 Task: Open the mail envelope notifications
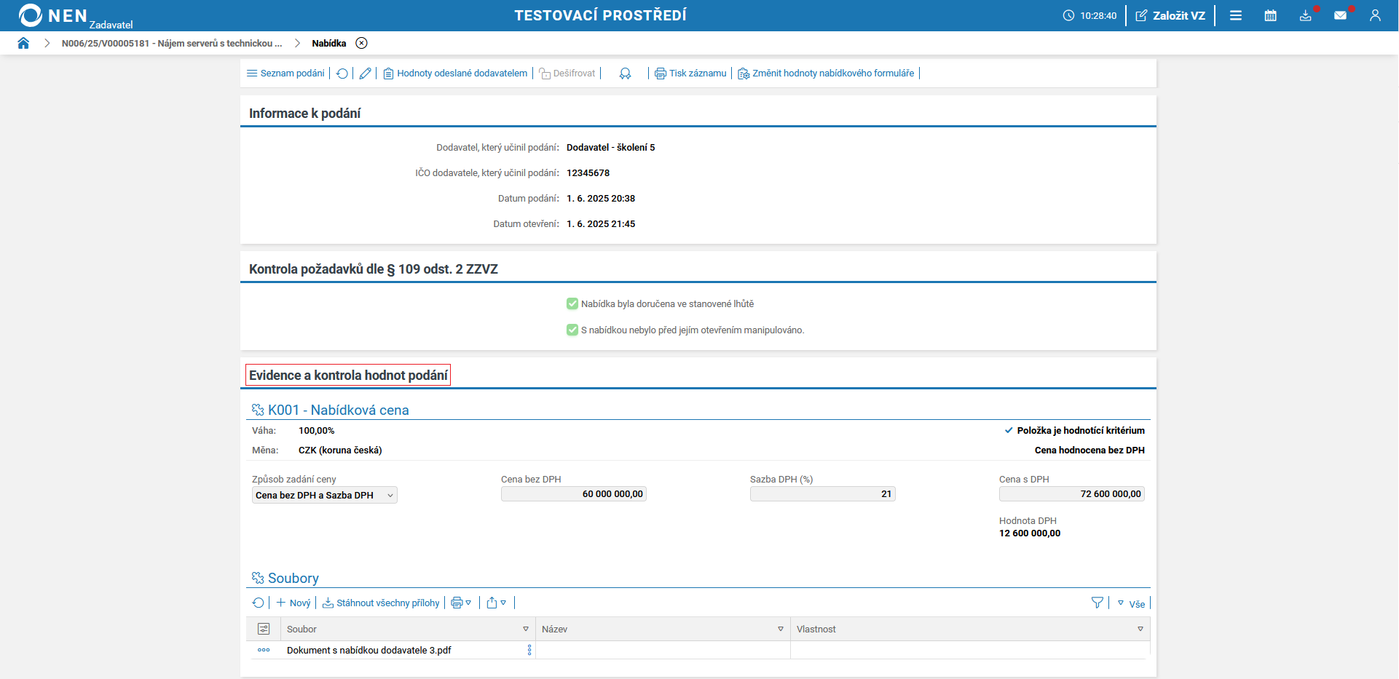(1340, 15)
